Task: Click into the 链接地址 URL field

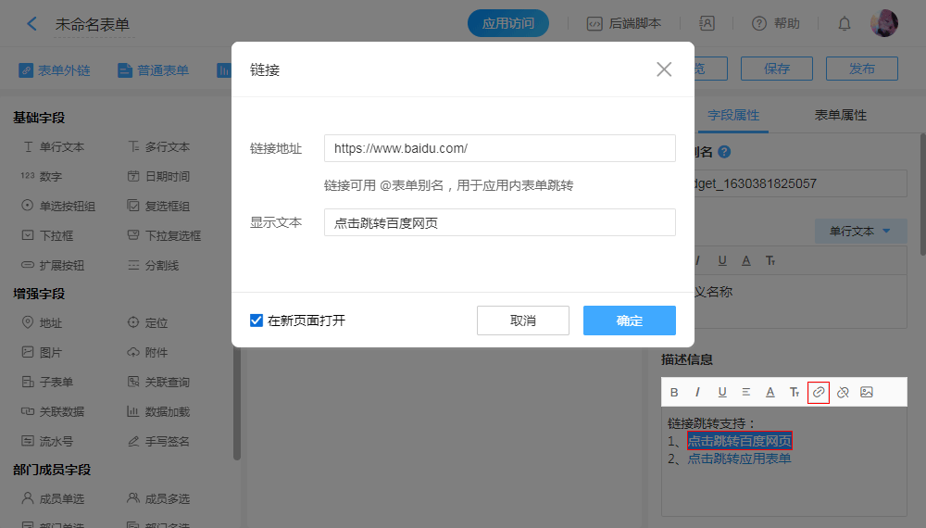Action: click(x=500, y=148)
